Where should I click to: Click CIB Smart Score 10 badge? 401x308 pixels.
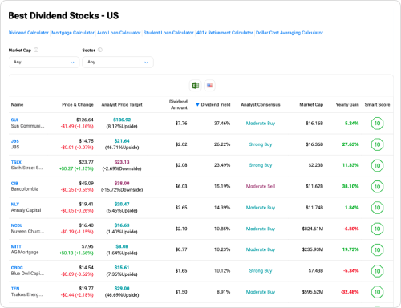pyautogui.click(x=377, y=187)
